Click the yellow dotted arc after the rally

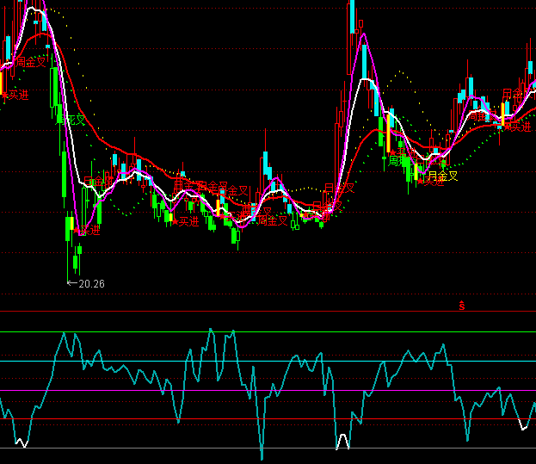pyautogui.click(x=400, y=74)
